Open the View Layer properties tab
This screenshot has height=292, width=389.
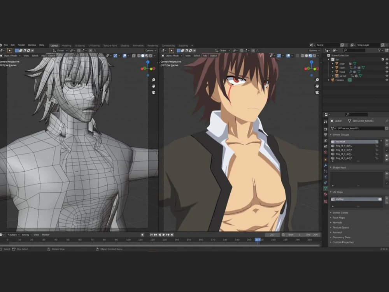click(x=326, y=141)
